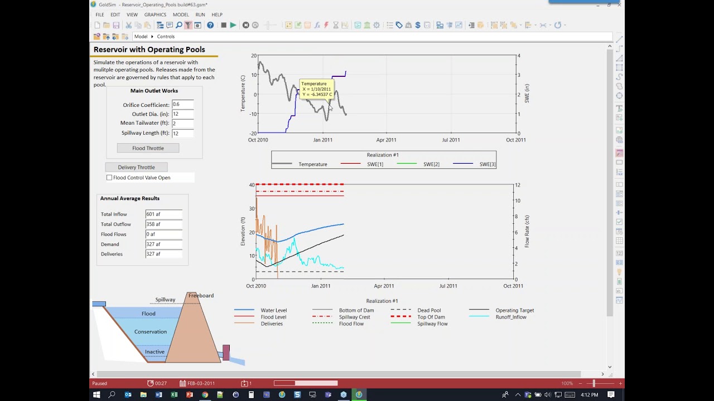Click the zoom in plus button
This screenshot has height=401, width=714.
pos(620,383)
